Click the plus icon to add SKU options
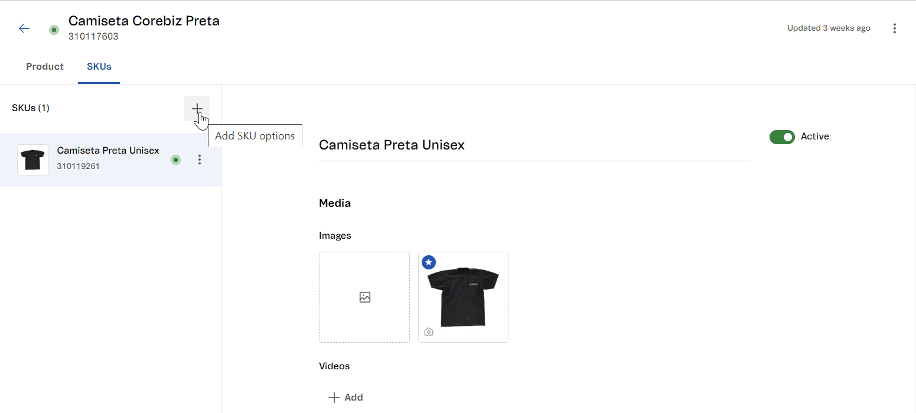The width and height of the screenshot is (916, 413). tap(197, 108)
